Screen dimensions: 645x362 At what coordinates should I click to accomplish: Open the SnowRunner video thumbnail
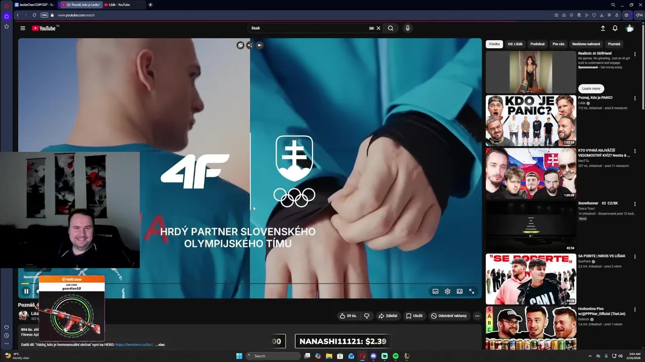(531, 226)
